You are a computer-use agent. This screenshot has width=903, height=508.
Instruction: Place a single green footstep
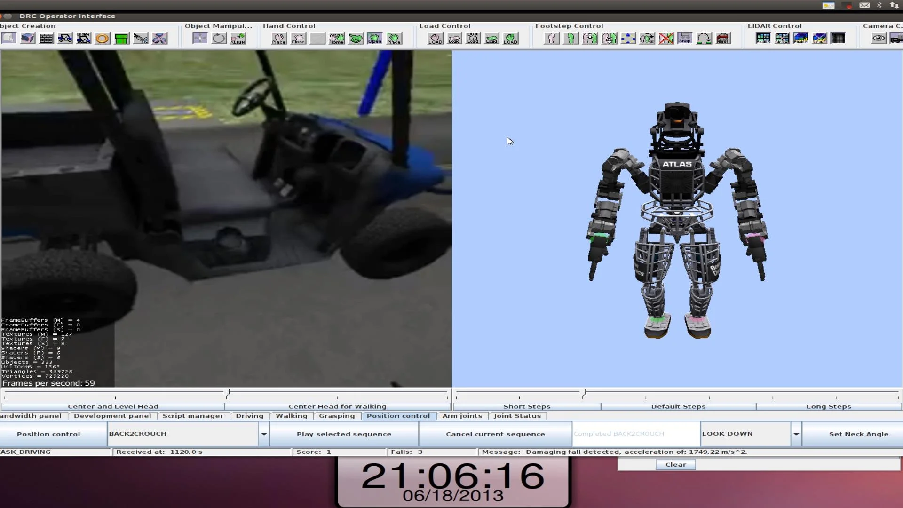[571, 38]
